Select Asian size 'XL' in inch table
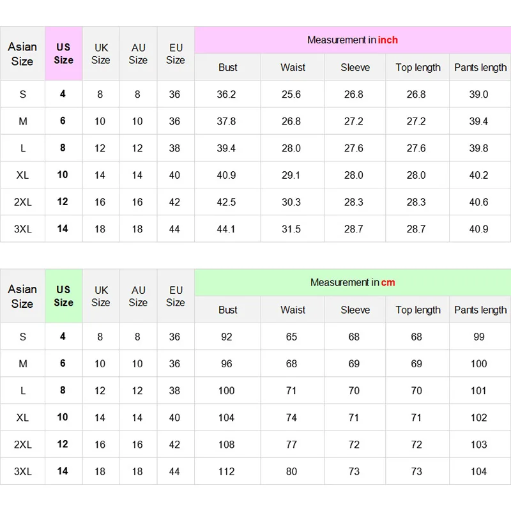 coord(22,175)
